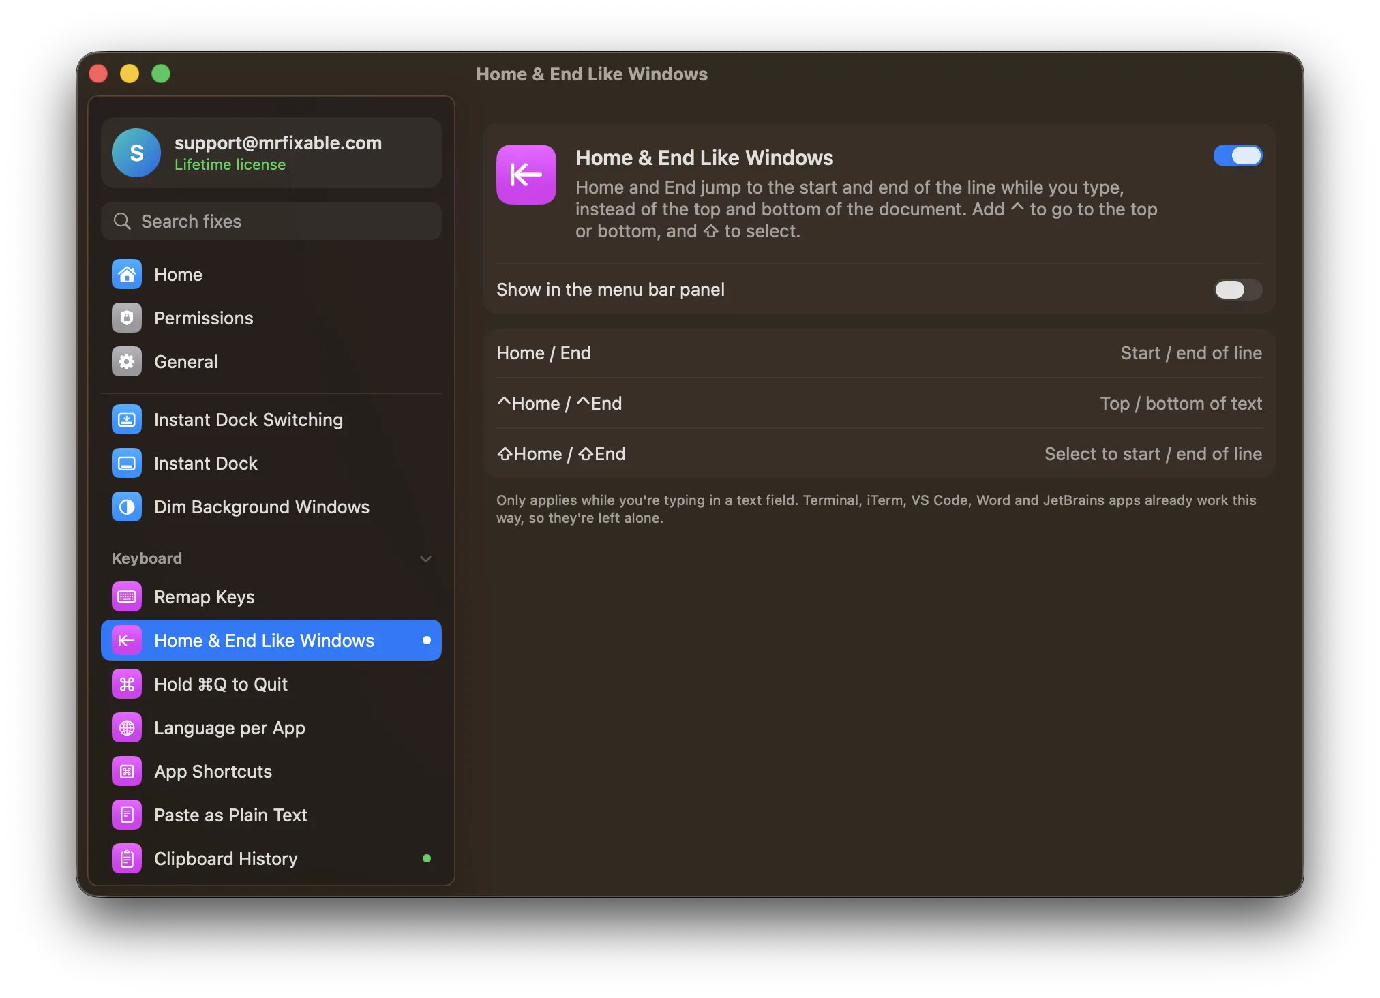The image size is (1380, 998).
Task: Click the Lifetime license label
Action: click(x=230, y=165)
